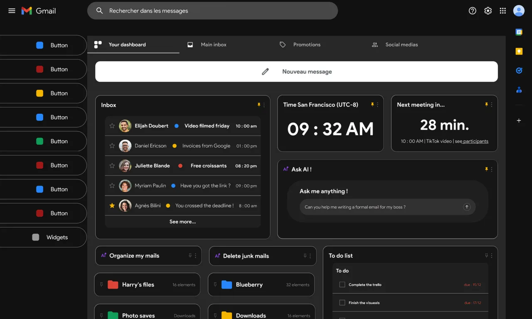The image size is (532, 319).
Task: Click the Rechercher dans les messages field
Action: coord(212,11)
